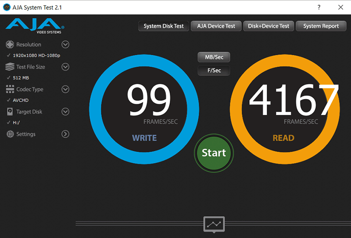This screenshot has width=351, height=238.
Task: Open the graph view icon at bottom
Action: [214, 224]
